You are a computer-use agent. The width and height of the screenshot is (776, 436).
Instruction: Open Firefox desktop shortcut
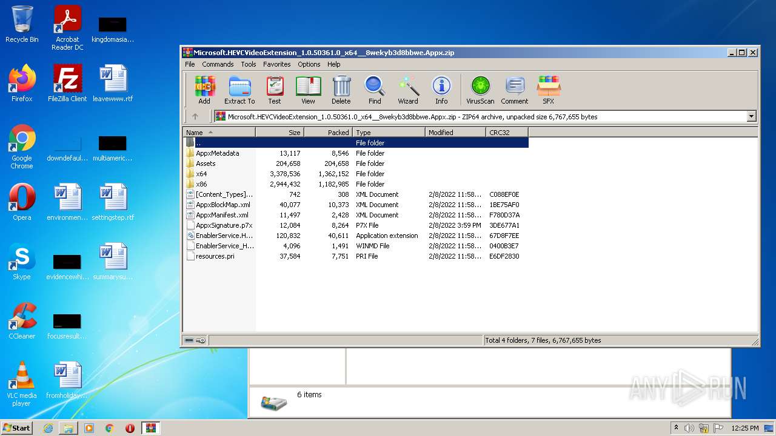pos(22,84)
